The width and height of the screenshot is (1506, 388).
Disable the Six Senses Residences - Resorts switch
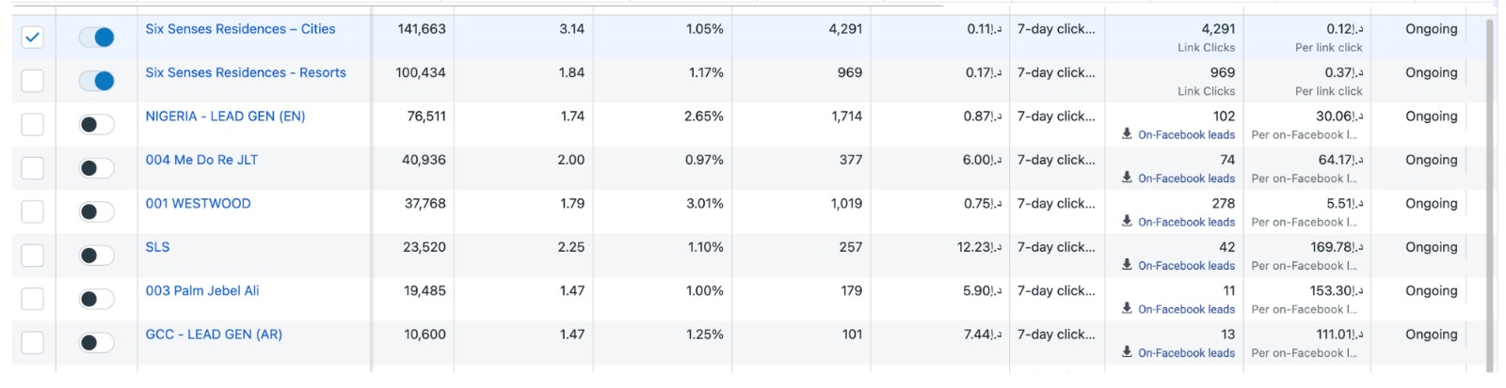pyautogui.click(x=96, y=81)
